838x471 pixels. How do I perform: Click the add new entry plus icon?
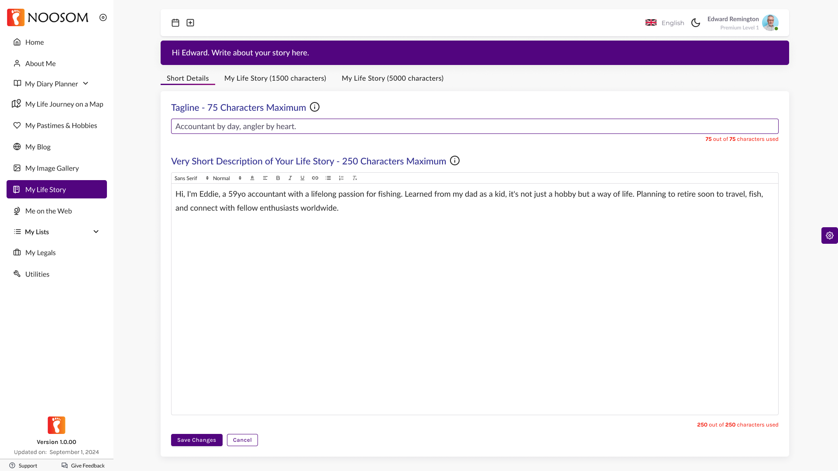click(190, 23)
